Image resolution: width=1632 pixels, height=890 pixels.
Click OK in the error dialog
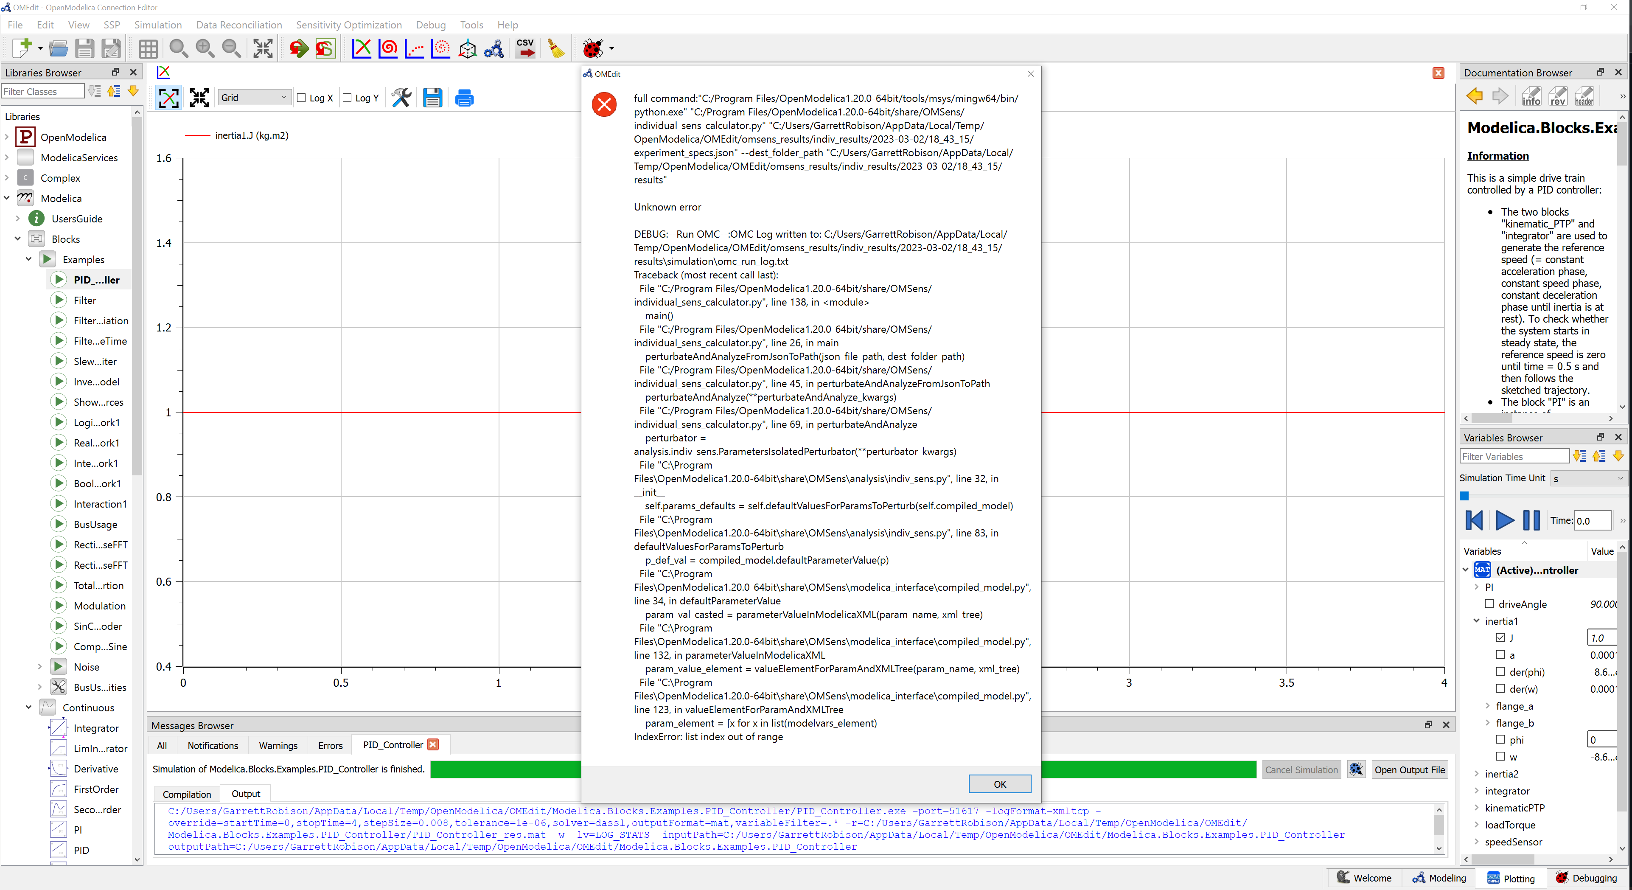(x=999, y=783)
